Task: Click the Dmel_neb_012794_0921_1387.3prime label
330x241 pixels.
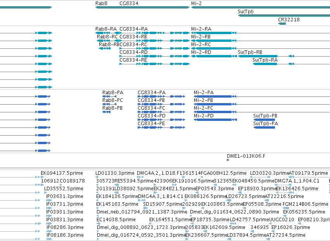Action: (142, 212)
